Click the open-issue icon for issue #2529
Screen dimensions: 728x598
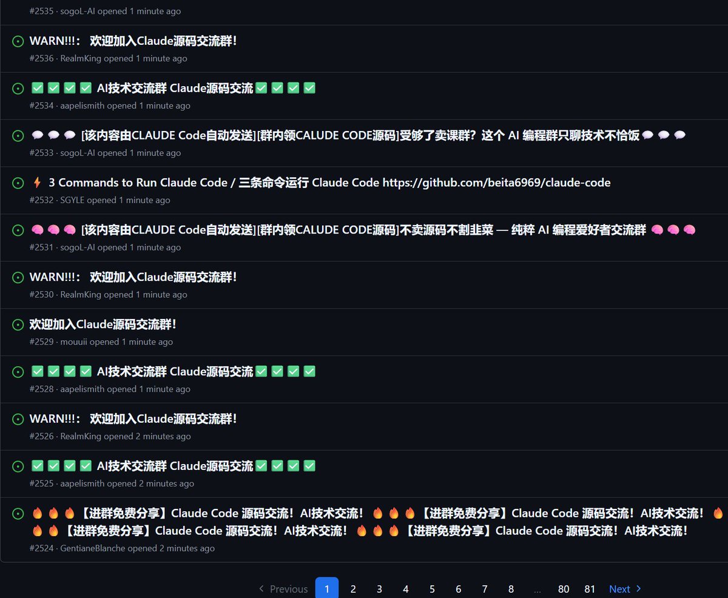click(18, 325)
